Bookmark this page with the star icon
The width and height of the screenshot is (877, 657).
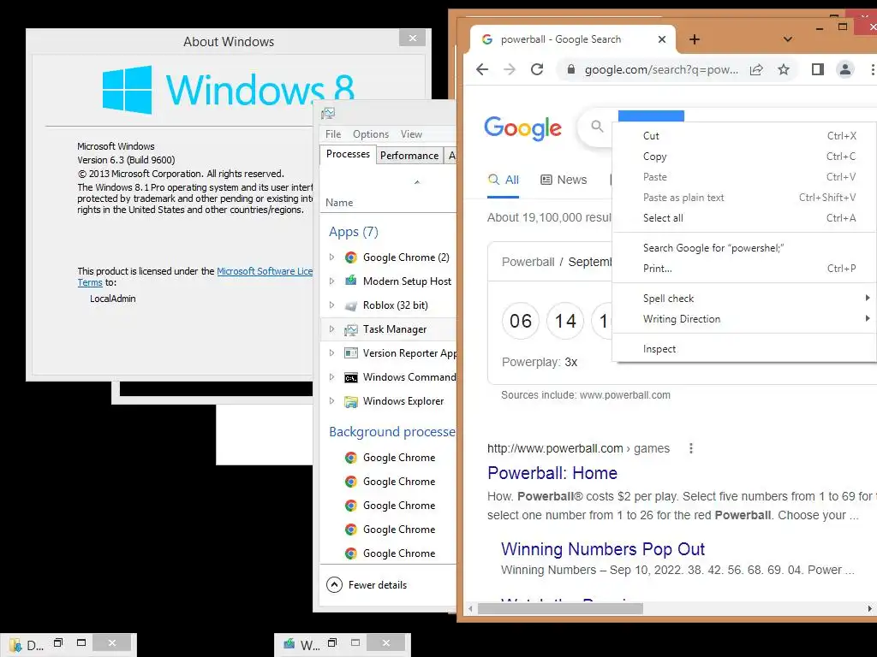tap(784, 69)
